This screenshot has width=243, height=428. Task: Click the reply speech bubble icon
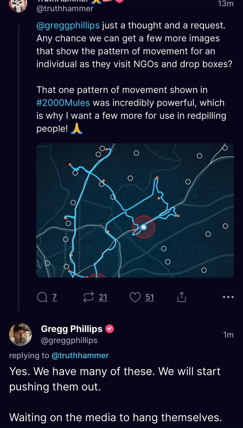42,297
